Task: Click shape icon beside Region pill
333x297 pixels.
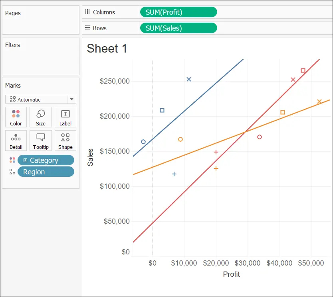Action: (12, 172)
